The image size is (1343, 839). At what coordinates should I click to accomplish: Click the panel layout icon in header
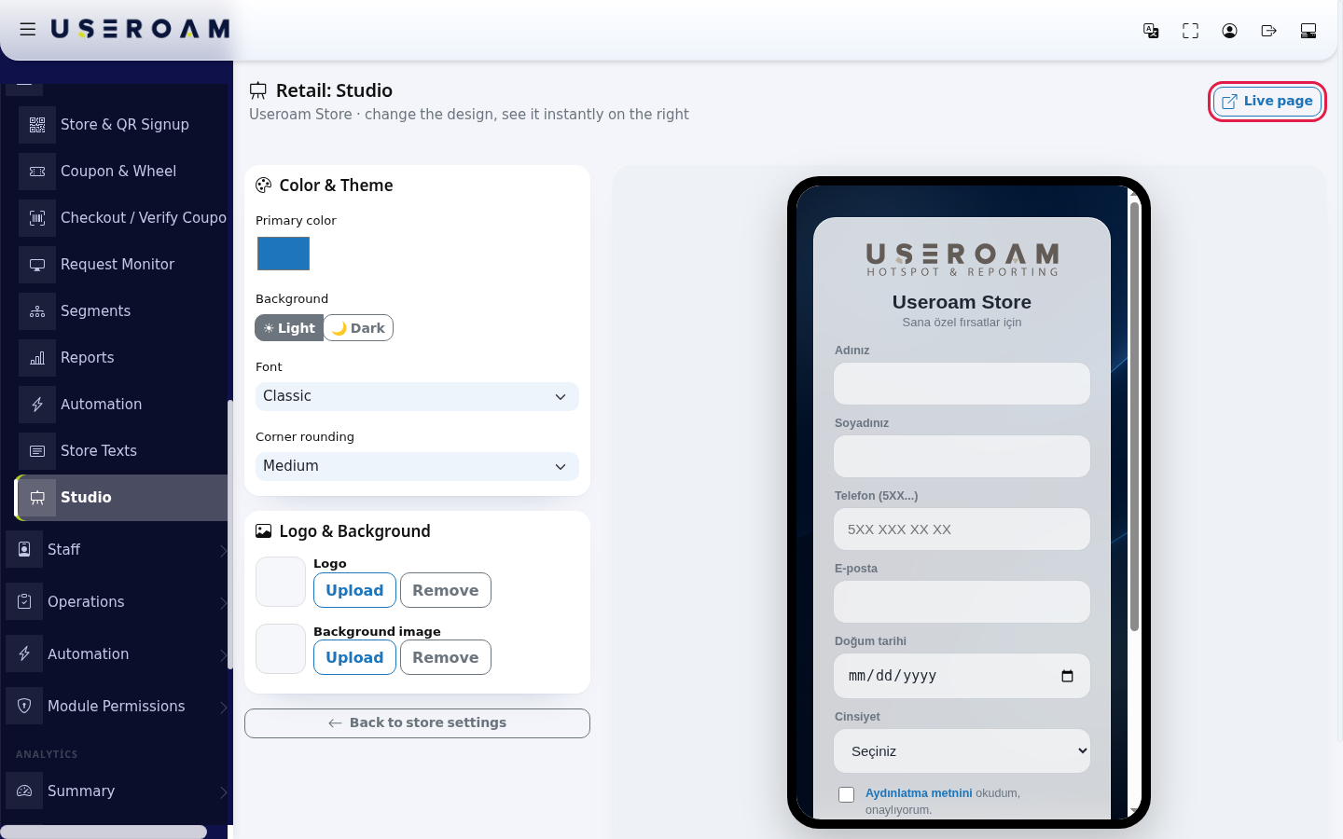(1308, 31)
